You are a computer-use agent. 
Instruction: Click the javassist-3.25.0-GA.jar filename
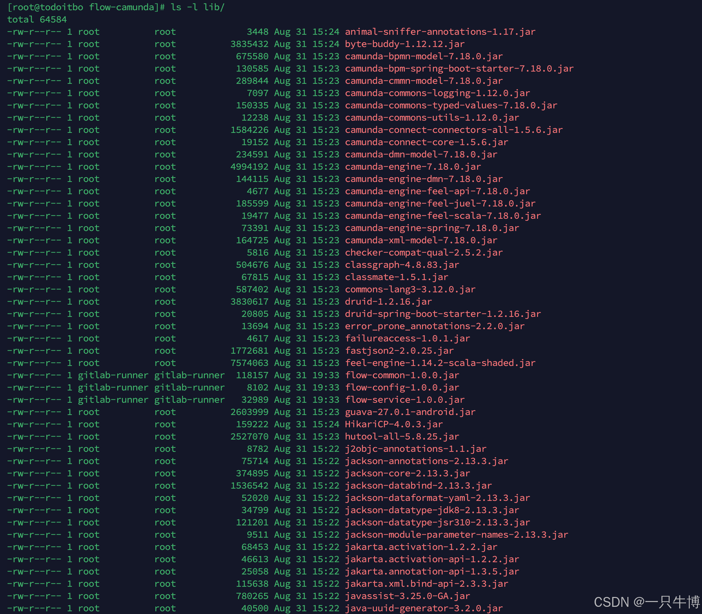[x=407, y=596]
